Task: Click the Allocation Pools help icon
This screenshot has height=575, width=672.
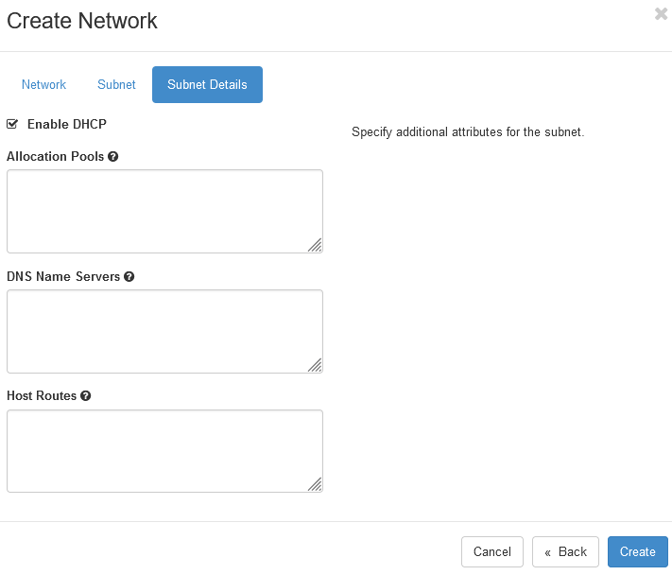Action: point(113,156)
